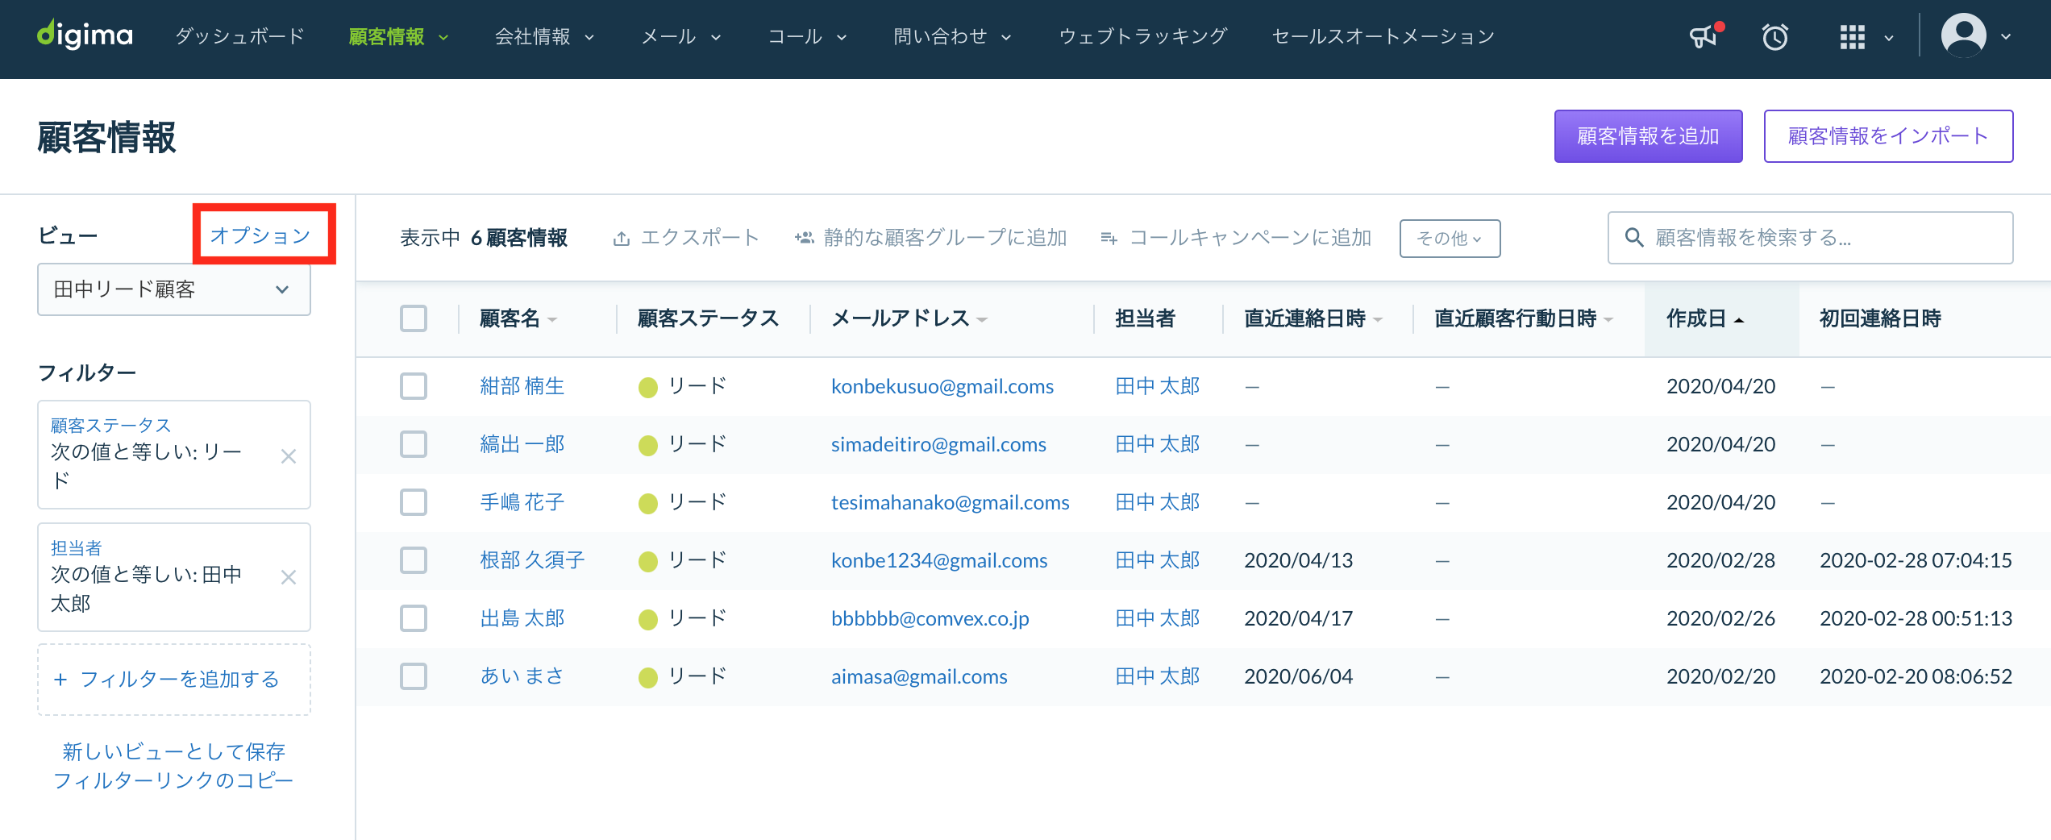Open the alarm clock reminders icon
This screenshot has width=2051, height=840.
tap(1774, 36)
